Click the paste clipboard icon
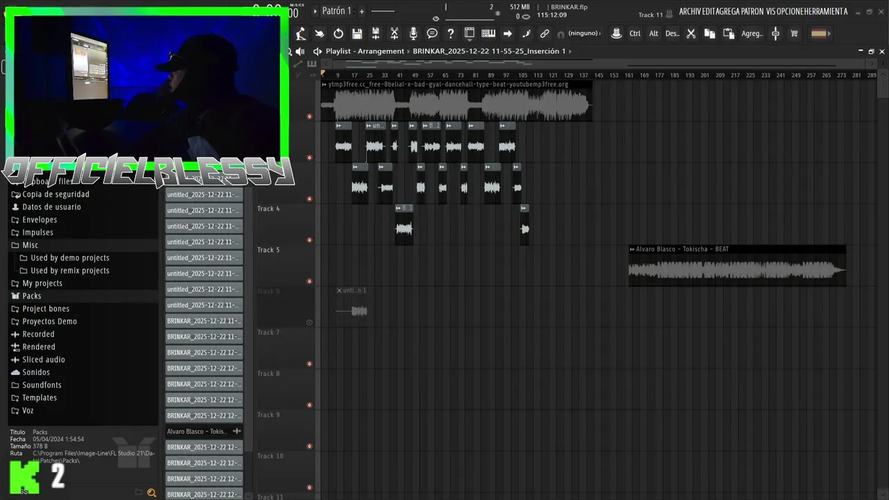The height and width of the screenshot is (500, 889). point(728,33)
